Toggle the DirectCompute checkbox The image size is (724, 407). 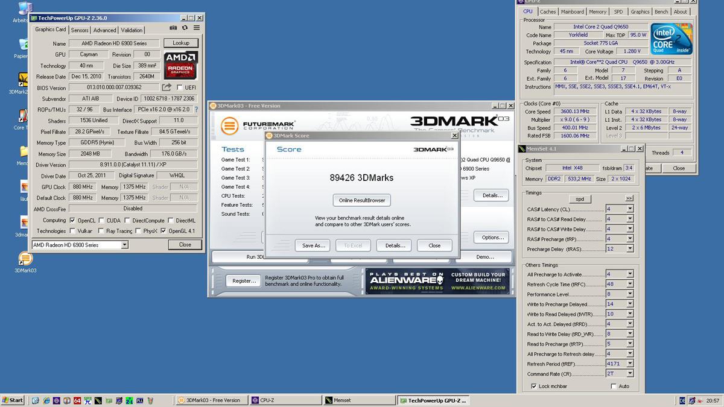[127, 221]
